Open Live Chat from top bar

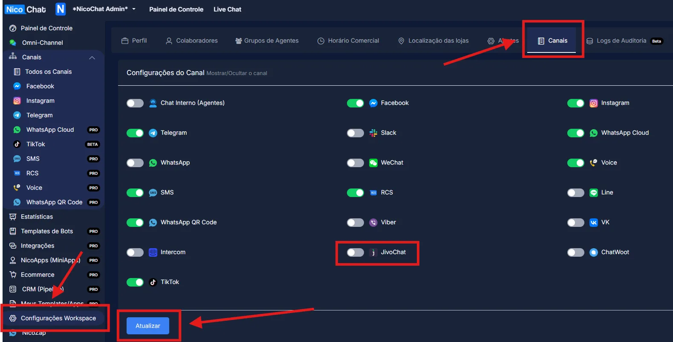227,9
